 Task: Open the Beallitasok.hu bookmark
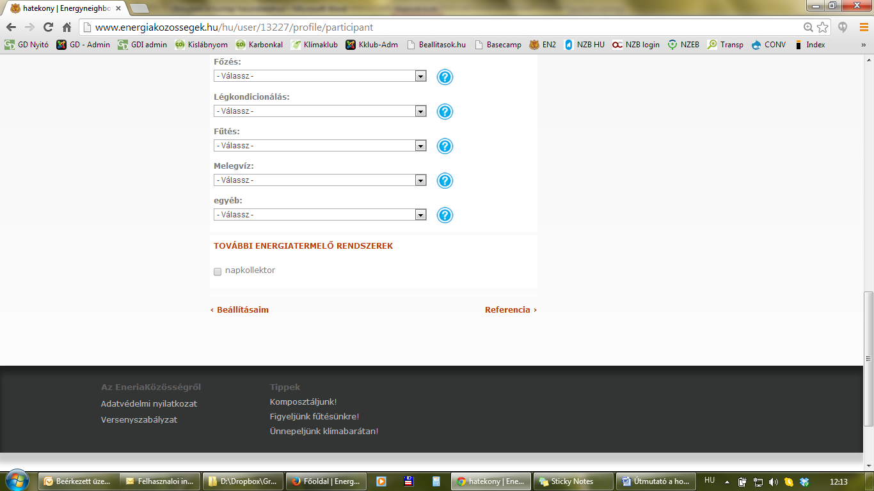[436, 45]
